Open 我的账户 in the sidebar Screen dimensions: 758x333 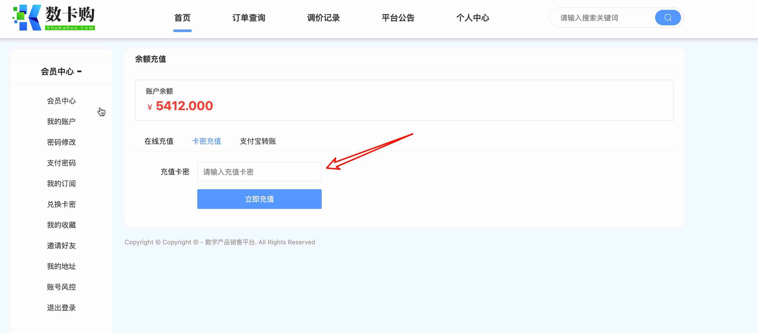pyautogui.click(x=61, y=122)
